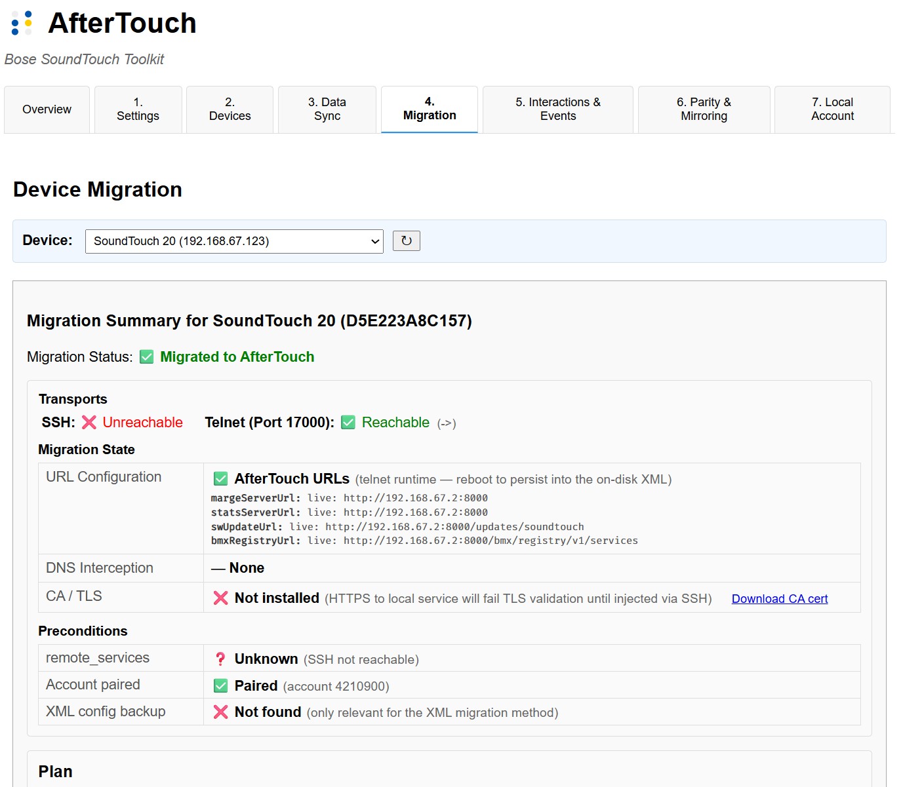The height and width of the screenshot is (787, 903).
Task: Click the Migrated to AfterTouch status text
Action: [237, 357]
